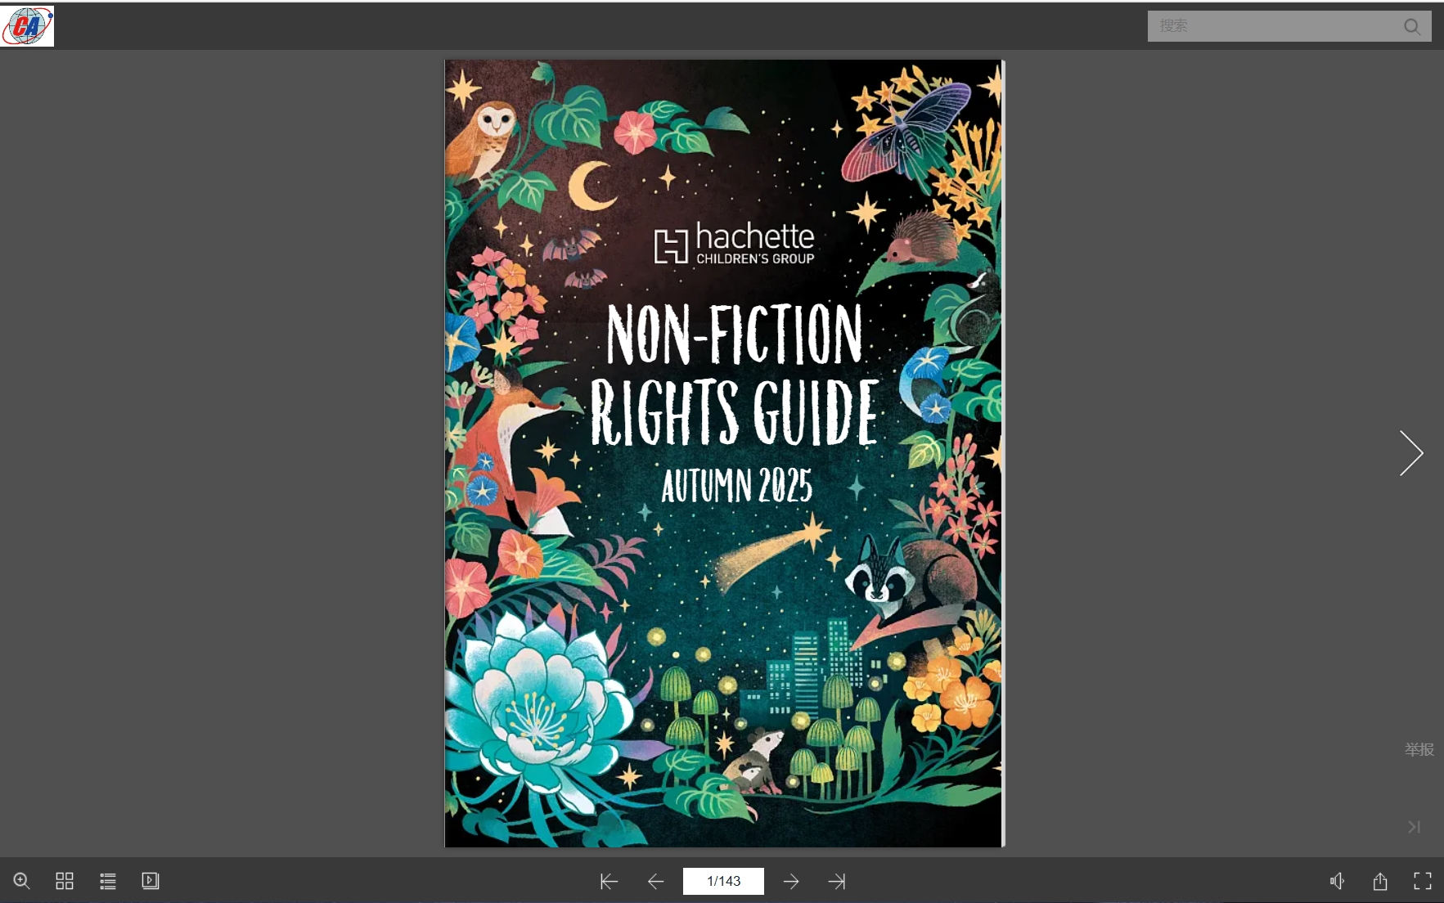Click the search box at top
Viewport: 1444px width, 903px height.
[x=1275, y=26]
